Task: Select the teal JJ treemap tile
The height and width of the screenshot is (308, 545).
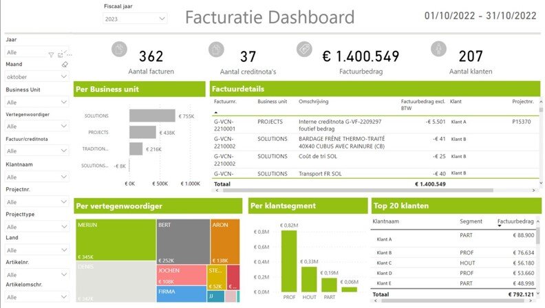Action: [x=216, y=296]
